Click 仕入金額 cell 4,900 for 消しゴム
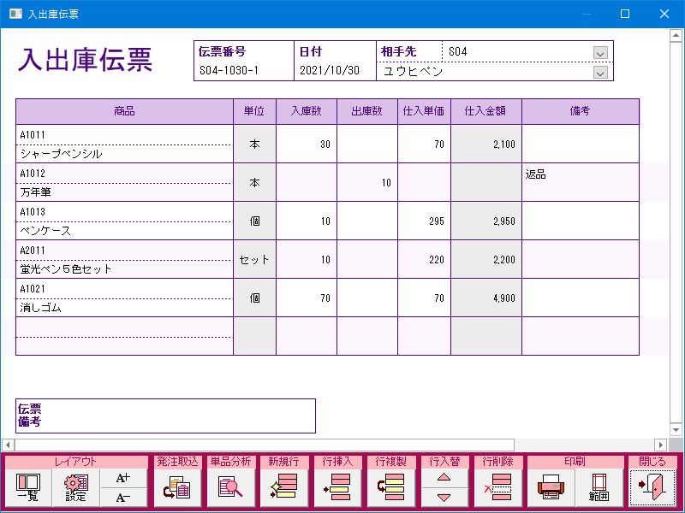This screenshot has width=685, height=513. pos(485,298)
